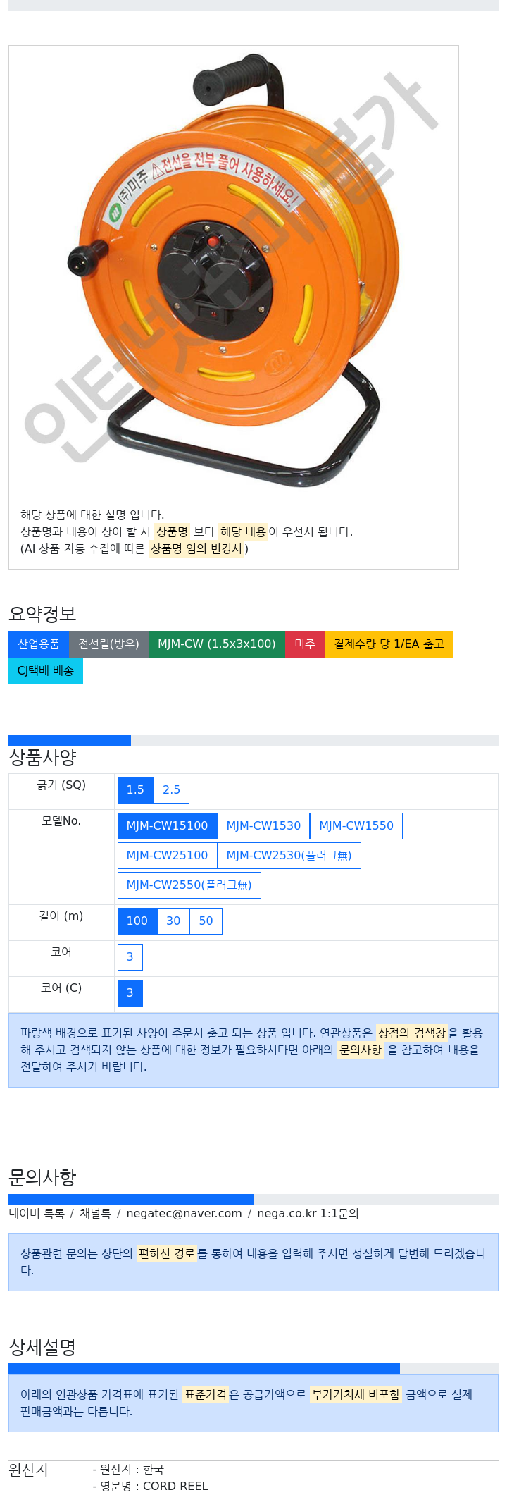Choose 2.5 thickness option
This screenshot has height=1495, width=507.
pos(172,790)
